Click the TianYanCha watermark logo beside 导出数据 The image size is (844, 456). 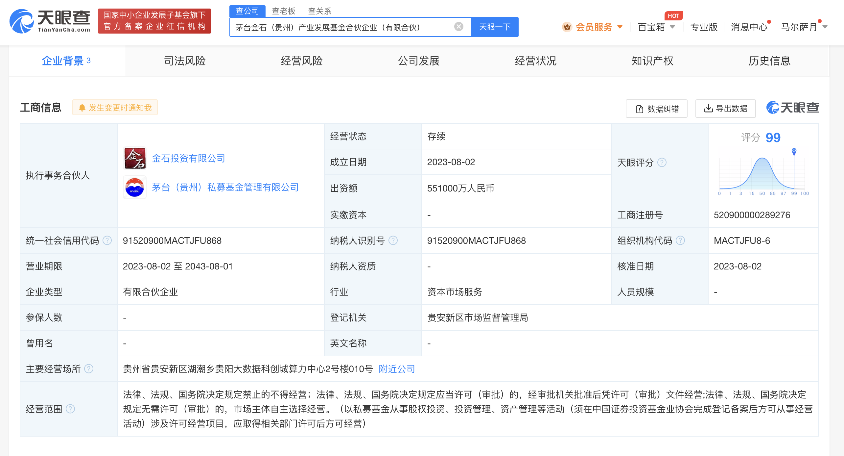click(792, 108)
